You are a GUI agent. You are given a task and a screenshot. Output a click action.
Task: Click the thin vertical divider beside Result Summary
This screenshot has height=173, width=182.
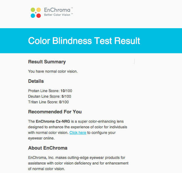coord(135,61)
